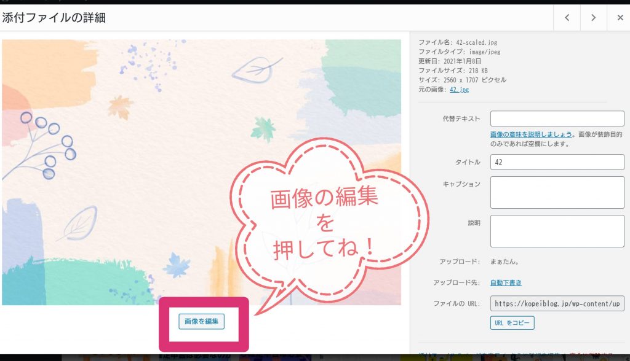Go to the previous attachment with left chevron
Viewport: 630px width, 361px height.
tap(567, 18)
